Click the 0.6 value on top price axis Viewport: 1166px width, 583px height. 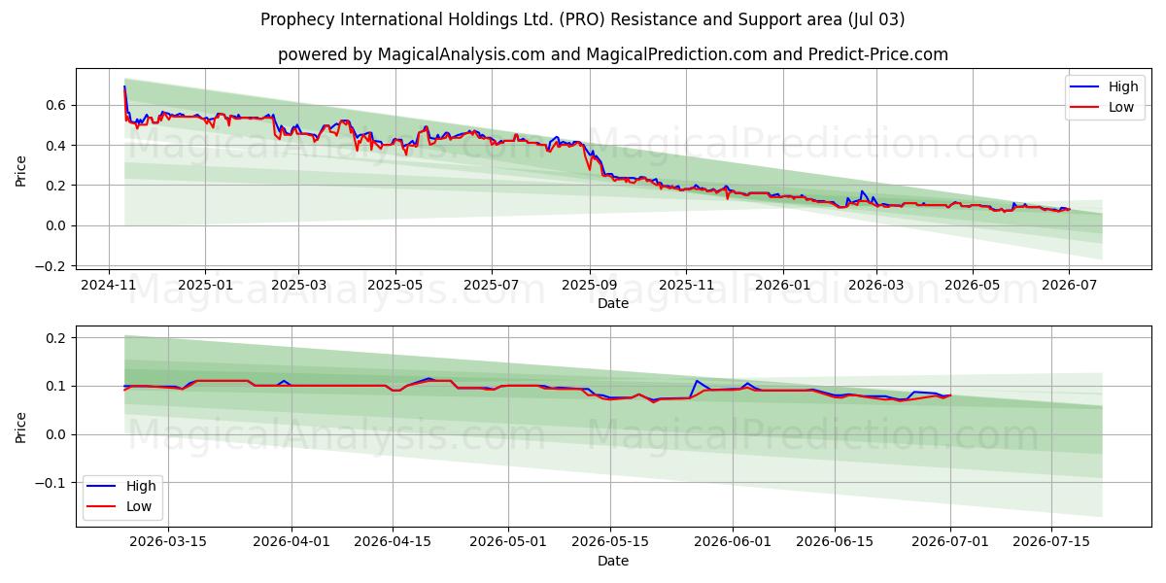click(57, 105)
